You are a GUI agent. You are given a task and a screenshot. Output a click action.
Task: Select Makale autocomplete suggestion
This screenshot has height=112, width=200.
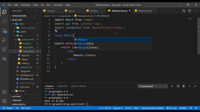click(112, 40)
